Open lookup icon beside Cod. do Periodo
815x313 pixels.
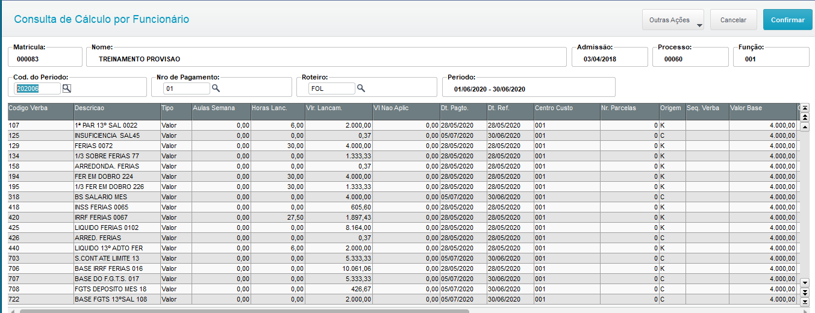(x=67, y=88)
